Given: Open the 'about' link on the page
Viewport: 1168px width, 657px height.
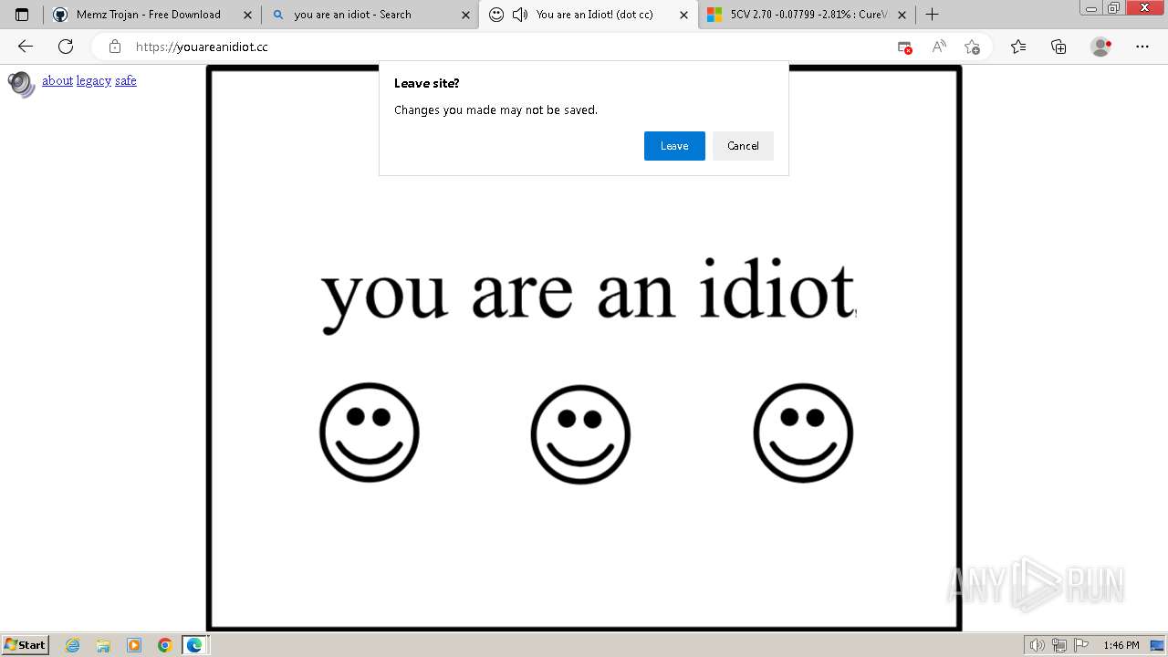Looking at the screenshot, I should (57, 81).
